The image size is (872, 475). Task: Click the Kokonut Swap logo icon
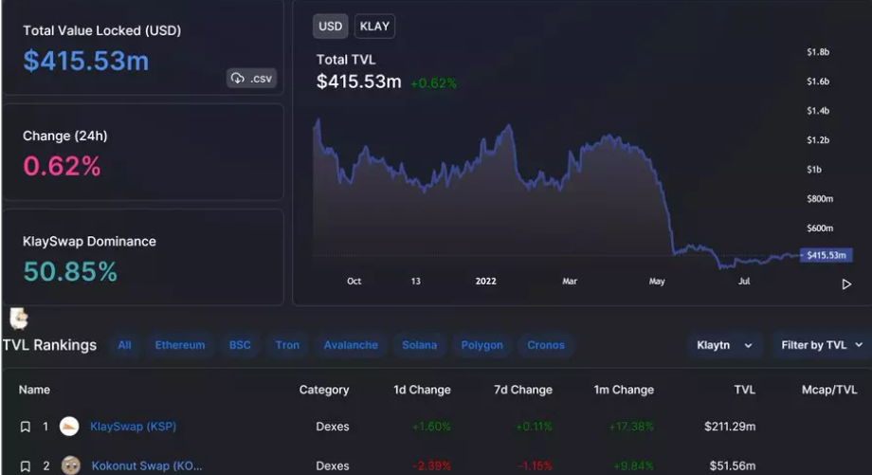[x=71, y=465]
